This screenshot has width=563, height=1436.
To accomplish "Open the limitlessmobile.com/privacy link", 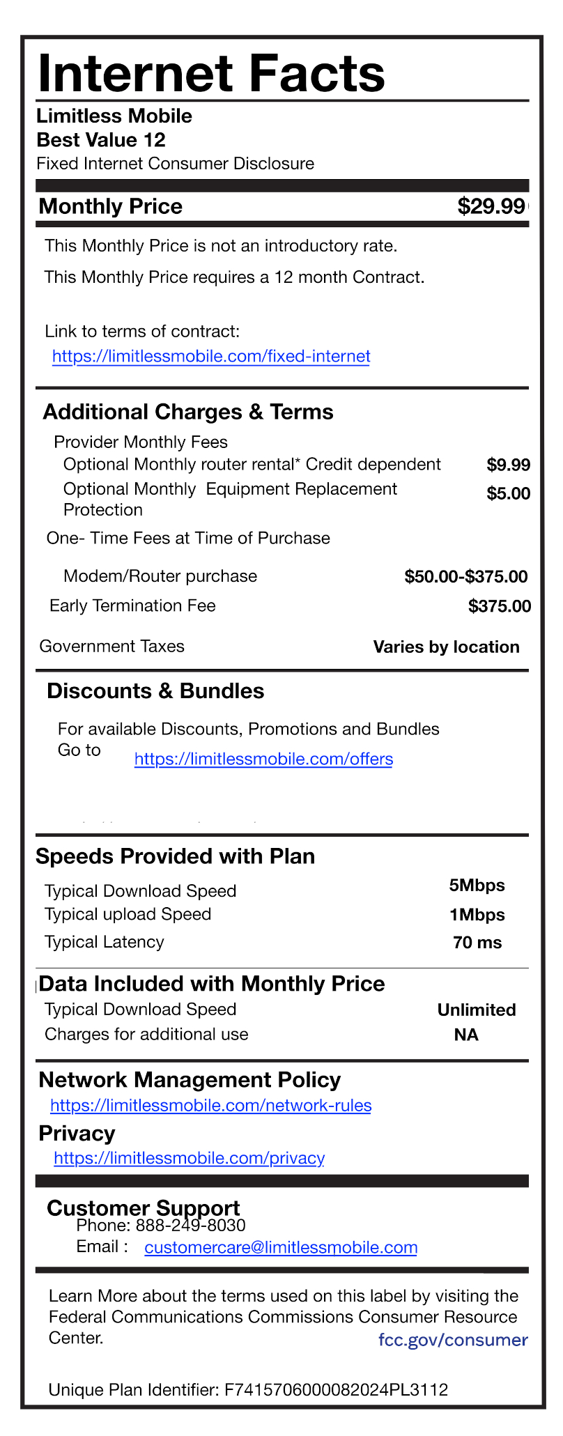I will [189, 1158].
